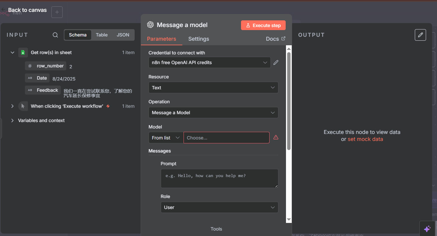Click the text-type icon beside Feedback
Screen dimensions: 437x236
[x=30, y=90]
